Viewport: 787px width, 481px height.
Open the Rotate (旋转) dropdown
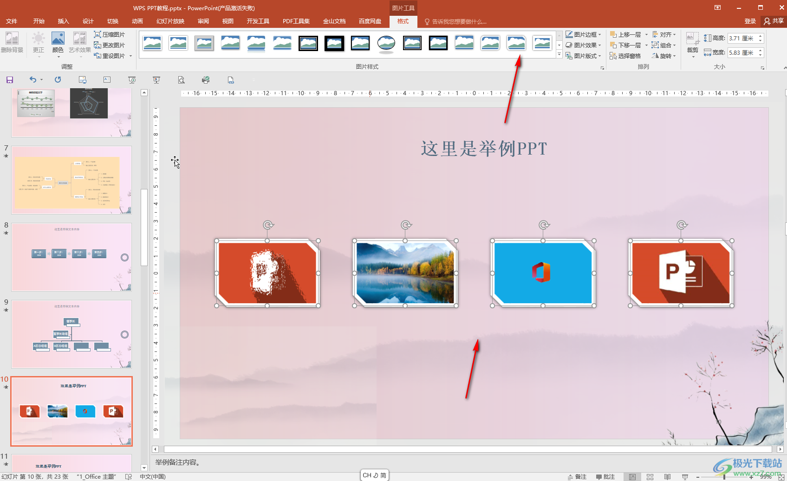coord(664,56)
